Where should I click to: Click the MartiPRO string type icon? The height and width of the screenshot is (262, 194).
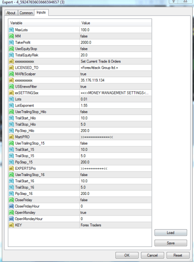[x=11, y=137]
